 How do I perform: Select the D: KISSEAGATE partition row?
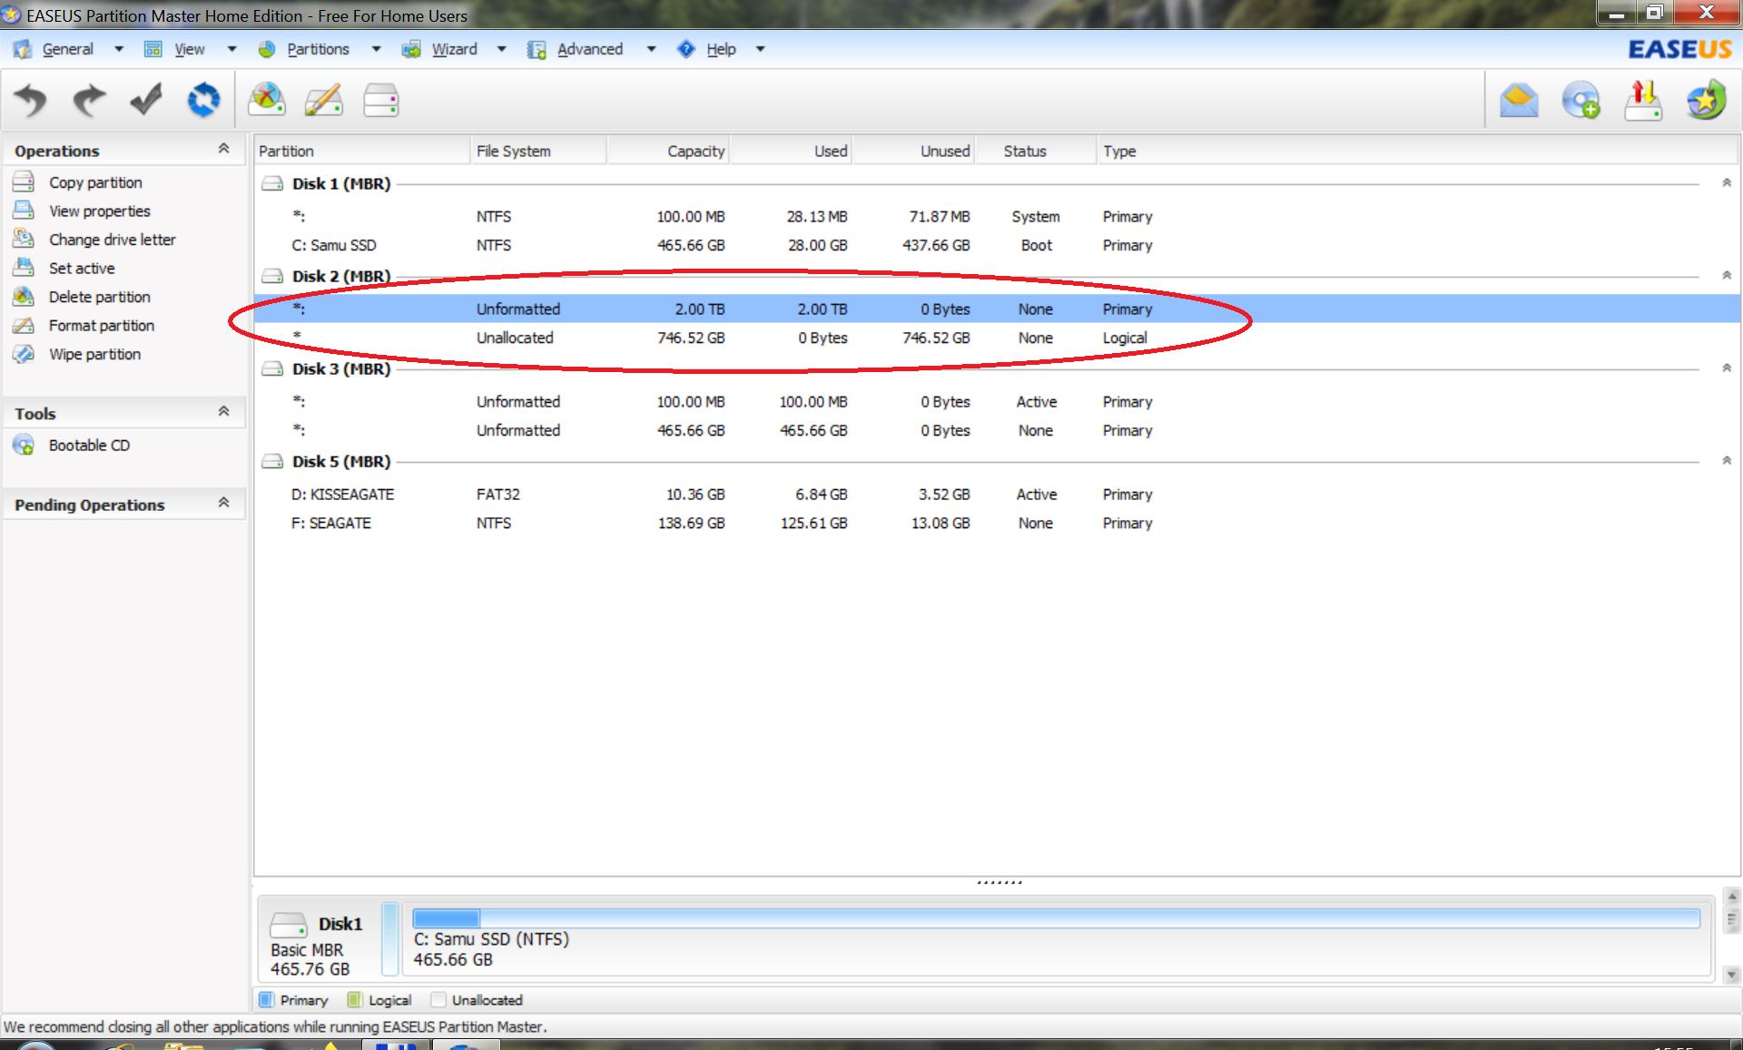coord(997,494)
